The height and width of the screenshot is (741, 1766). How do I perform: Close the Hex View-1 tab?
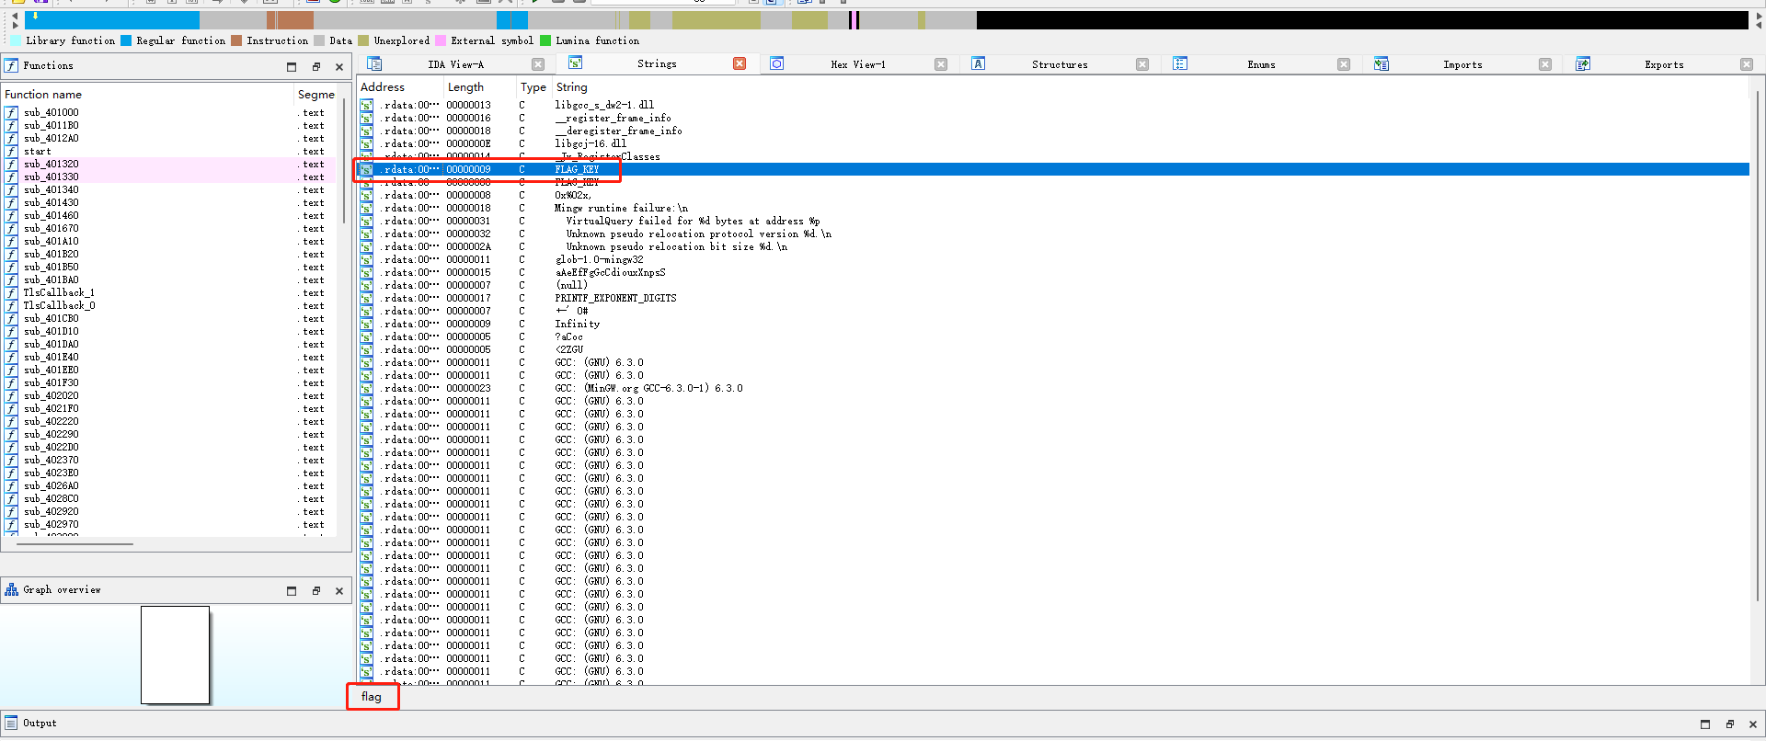pyautogui.click(x=941, y=64)
